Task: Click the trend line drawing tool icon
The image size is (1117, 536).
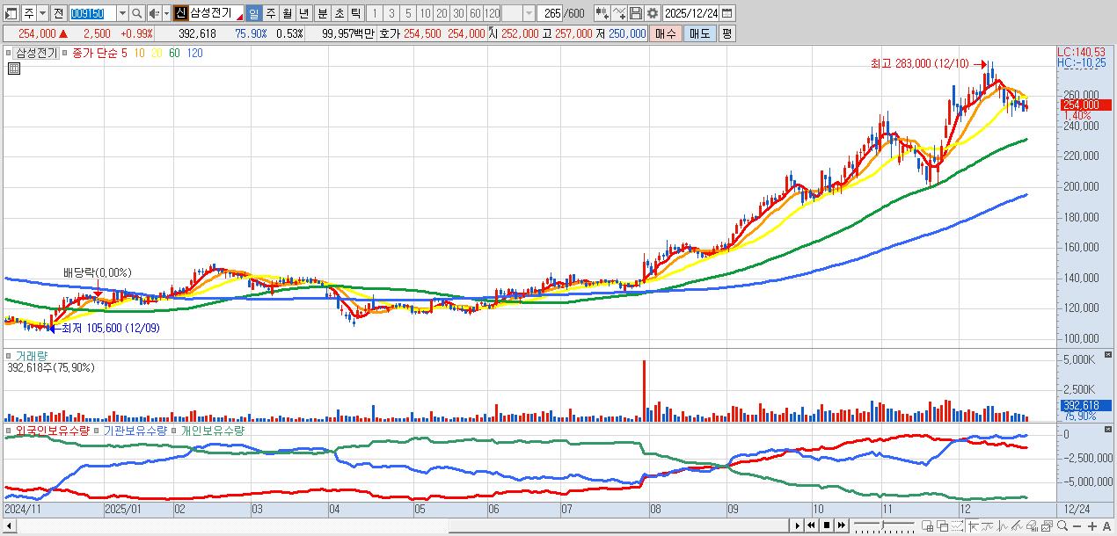Action: (x=987, y=525)
